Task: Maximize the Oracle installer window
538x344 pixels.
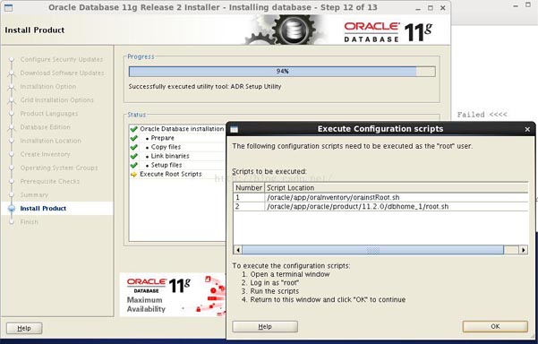Action: coord(431,8)
